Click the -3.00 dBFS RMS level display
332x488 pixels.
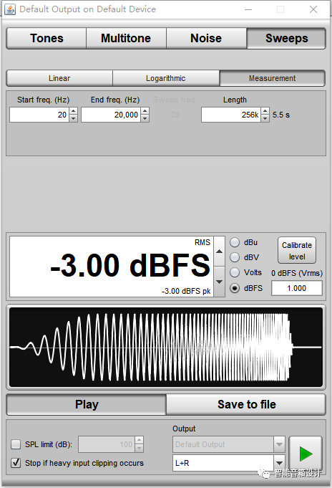tap(112, 267)
